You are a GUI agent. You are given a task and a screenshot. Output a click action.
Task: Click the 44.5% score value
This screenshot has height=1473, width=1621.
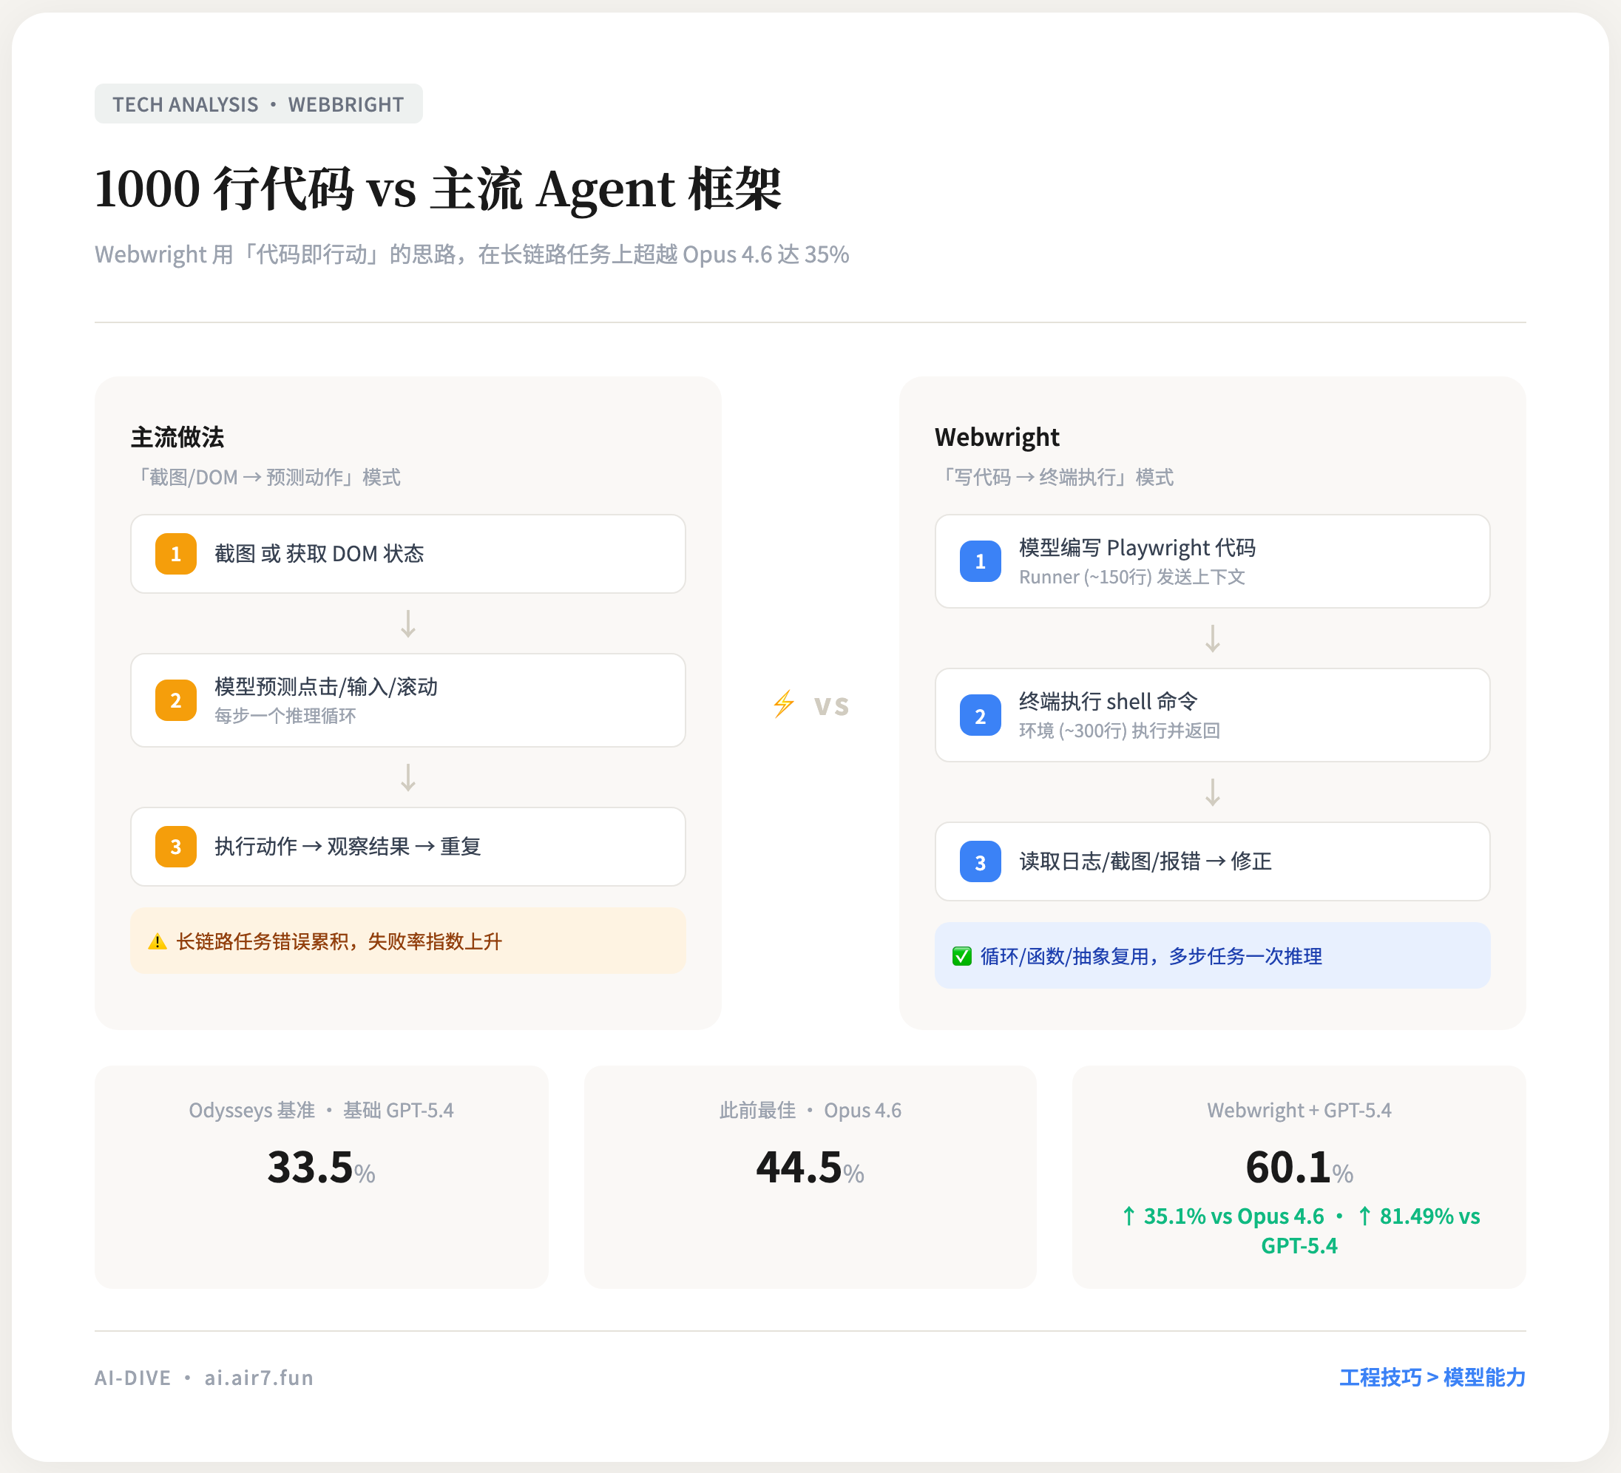pos(810,1168)
